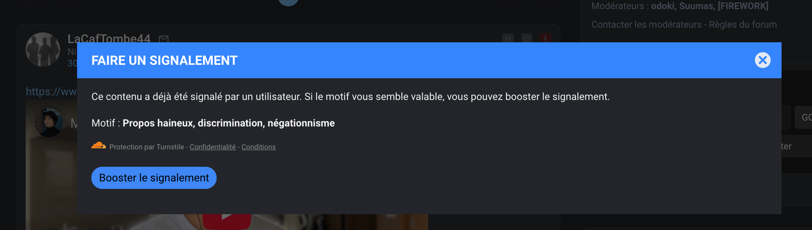The width and height of the screenshot is (812, 230).
Task: Open the https link in the post
Action: (x=51, y=92)
